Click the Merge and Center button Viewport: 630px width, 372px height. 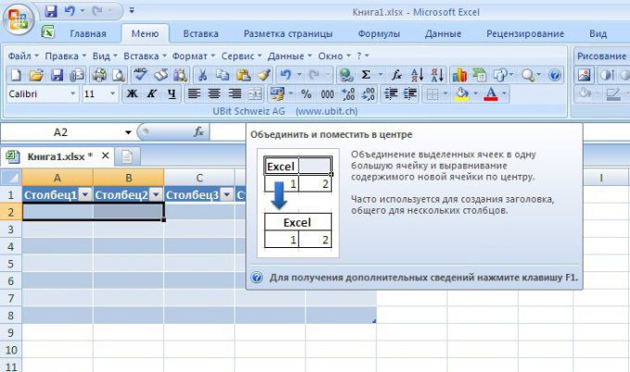[255, 94]
